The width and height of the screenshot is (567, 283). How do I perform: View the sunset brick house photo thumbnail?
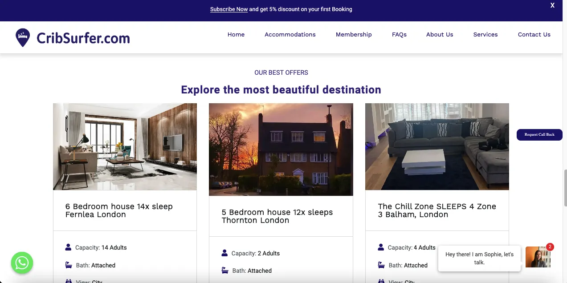[281, 150]
